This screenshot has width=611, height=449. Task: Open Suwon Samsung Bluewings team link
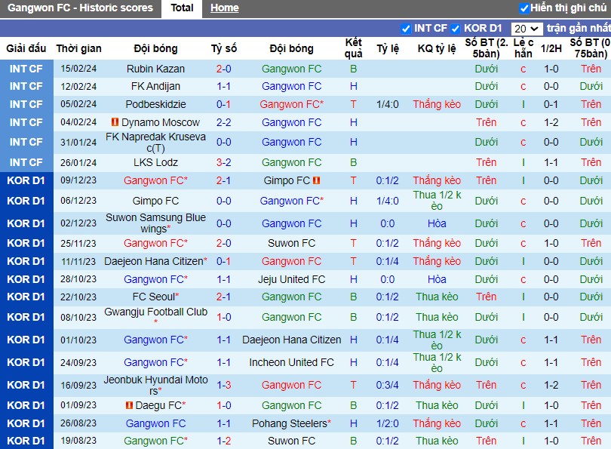pyautogui.click(x=155, y=223)
